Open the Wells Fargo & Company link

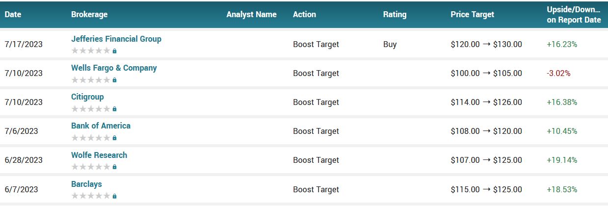coord(114,68)
